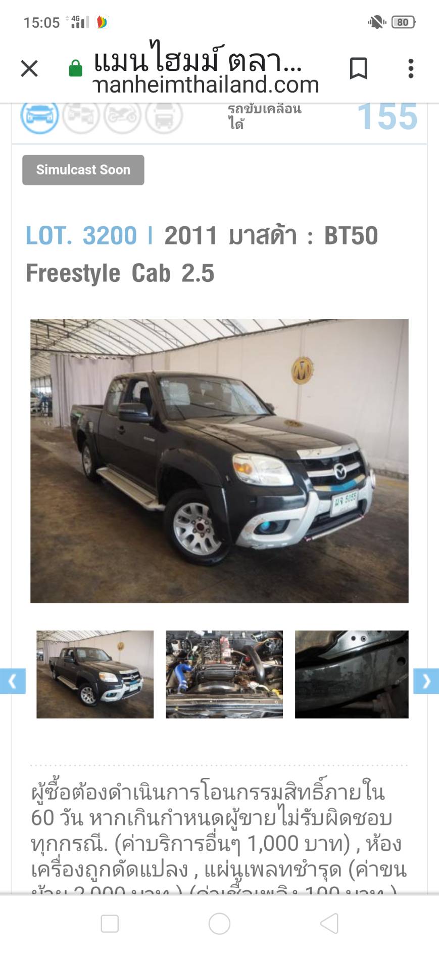This screenshot has width=439, height=953.
Task: Select the bus/truck filter icon
Action: point(164,115)
